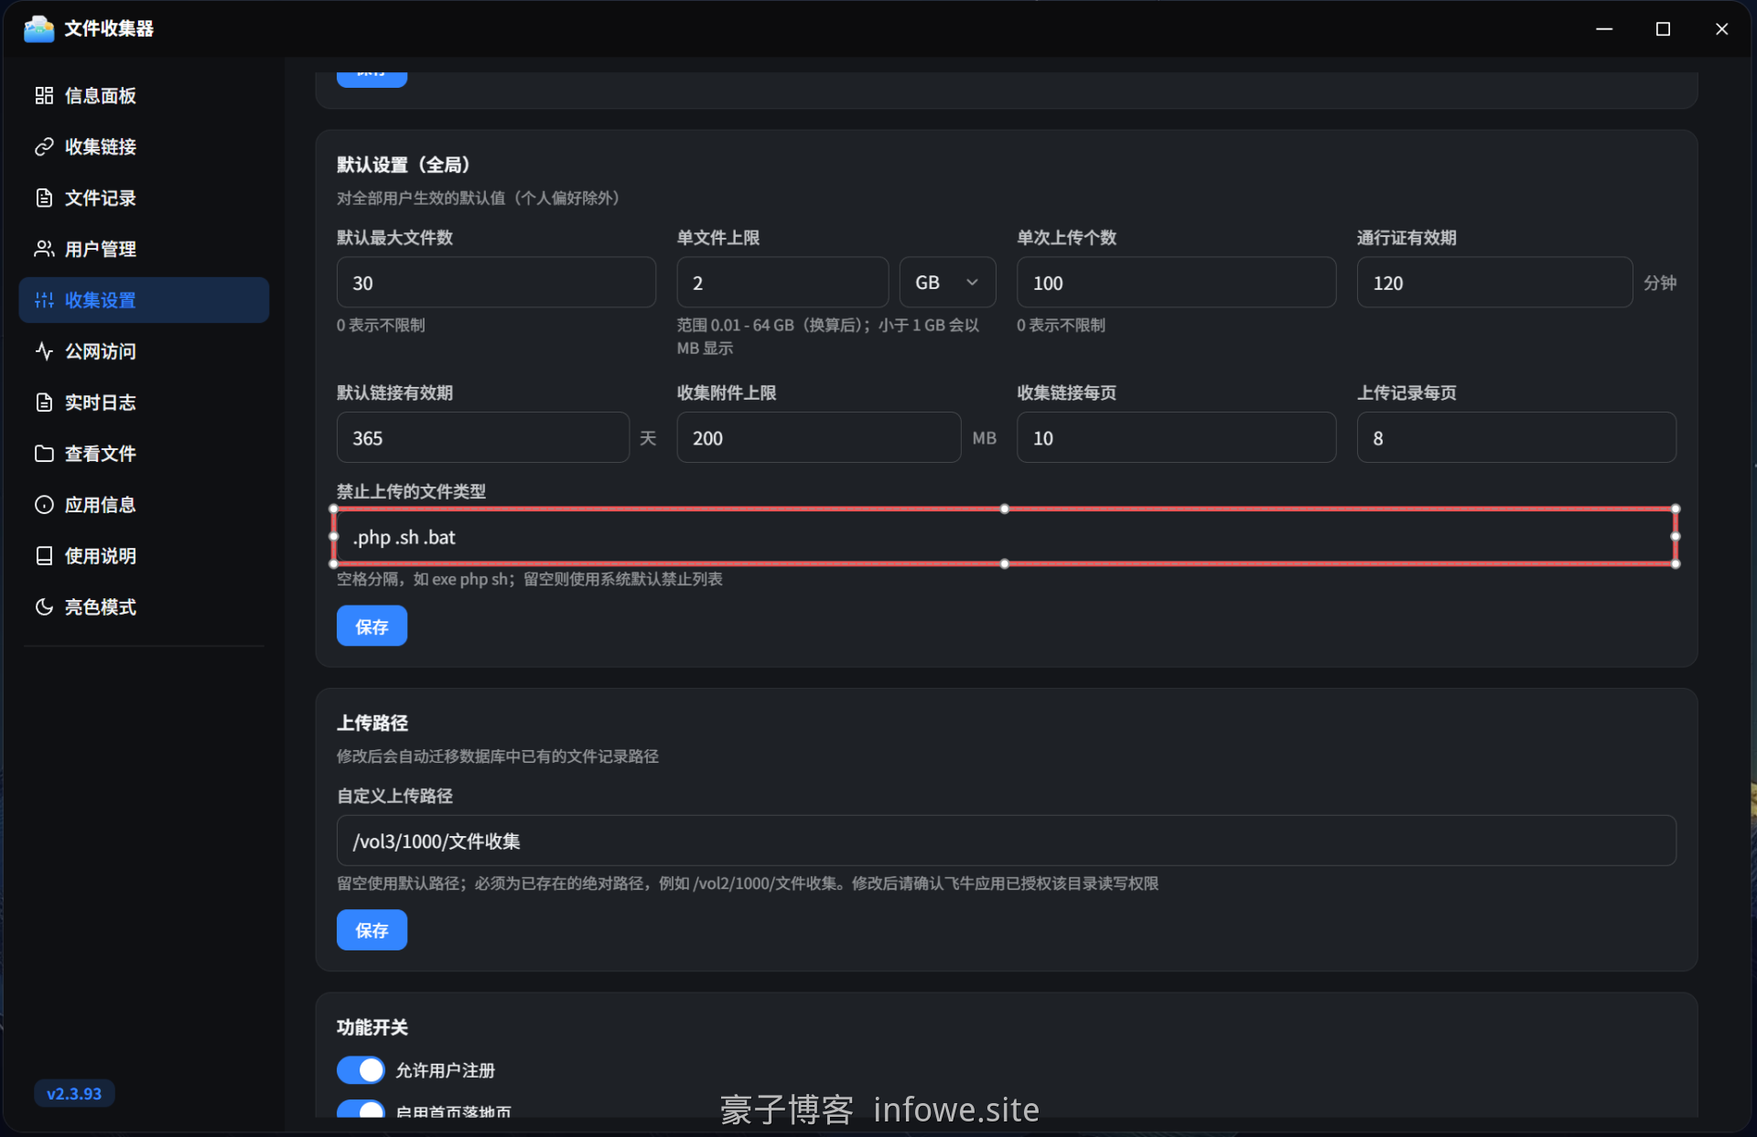1757x1137 pixels.
Task: Click the 文件收集器 window title
Action: (x=109, y=28)
